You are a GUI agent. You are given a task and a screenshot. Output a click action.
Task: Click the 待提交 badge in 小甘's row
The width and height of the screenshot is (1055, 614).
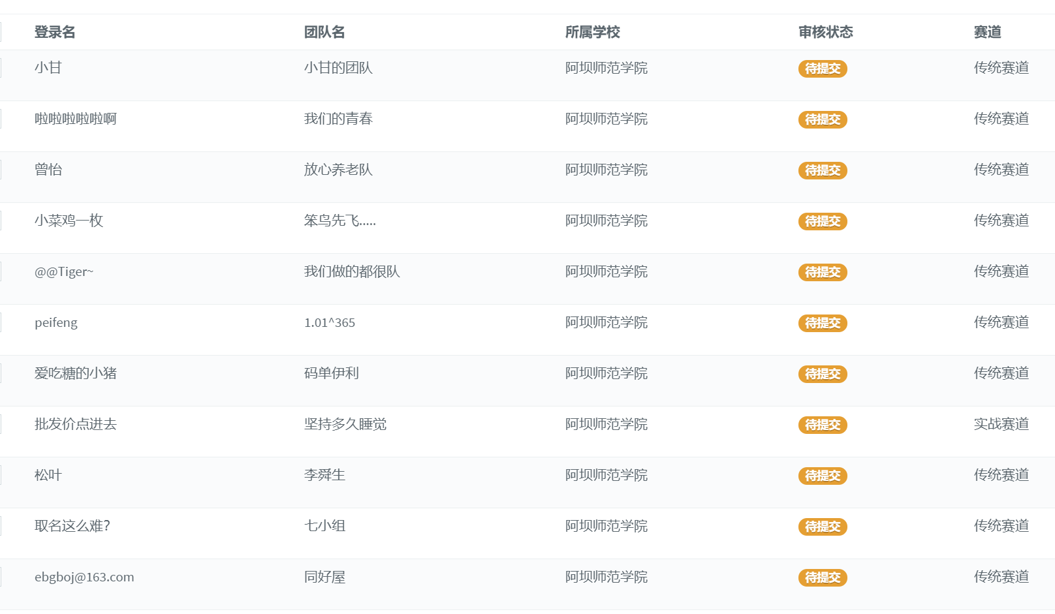(x=823, y=69)
